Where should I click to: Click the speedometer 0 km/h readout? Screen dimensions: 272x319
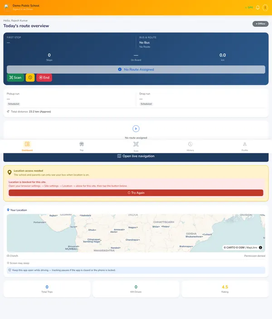pos(13,256)
